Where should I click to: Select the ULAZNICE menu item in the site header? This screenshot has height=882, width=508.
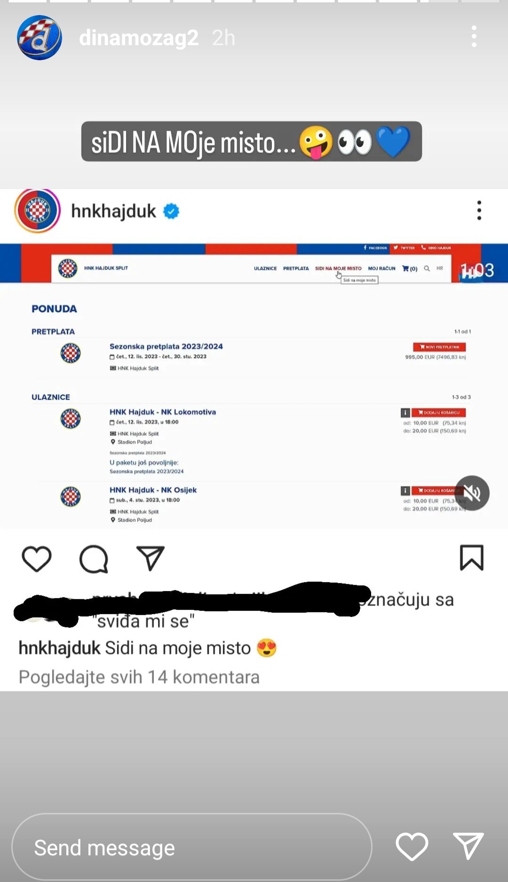265,268
